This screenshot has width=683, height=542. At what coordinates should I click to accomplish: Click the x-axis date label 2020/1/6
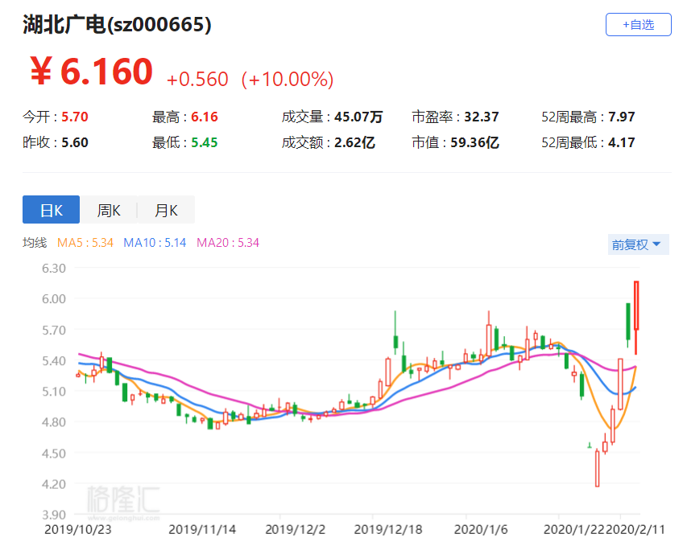[x=481, y=529]
